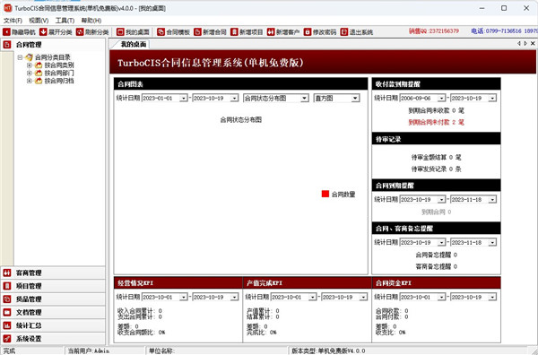Open 我的桌面 from the toolbar

point(133,32)
